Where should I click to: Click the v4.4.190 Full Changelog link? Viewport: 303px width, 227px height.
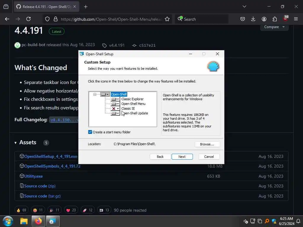click(64, 120)
